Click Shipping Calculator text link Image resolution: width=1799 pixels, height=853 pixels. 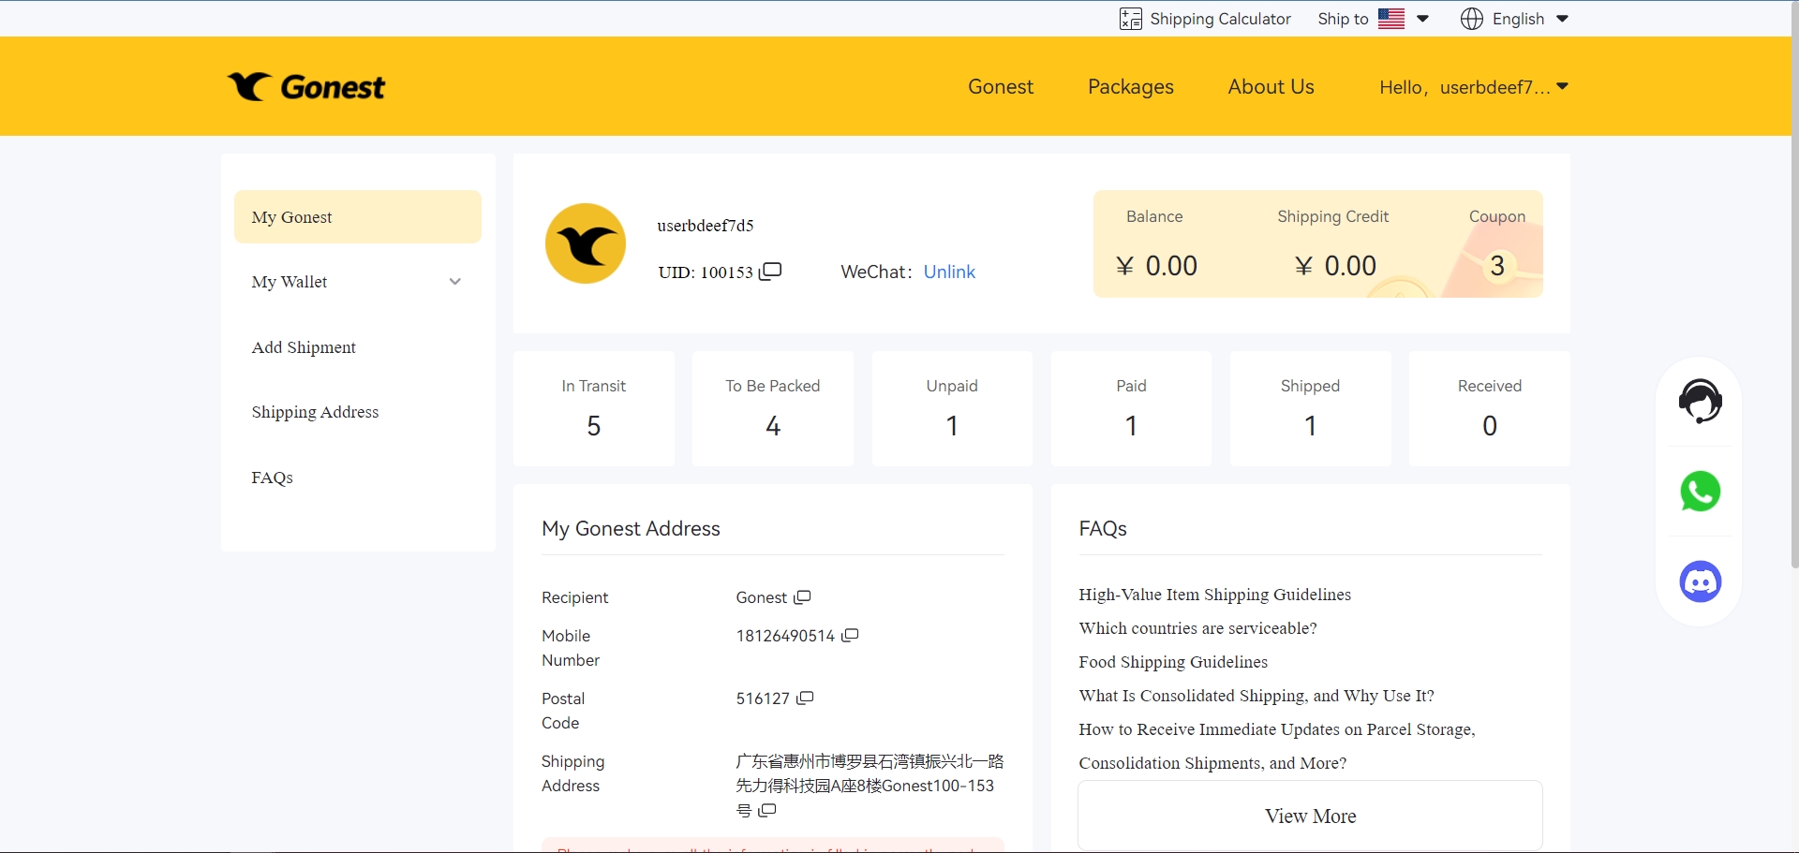click(x=1220, y=19)
